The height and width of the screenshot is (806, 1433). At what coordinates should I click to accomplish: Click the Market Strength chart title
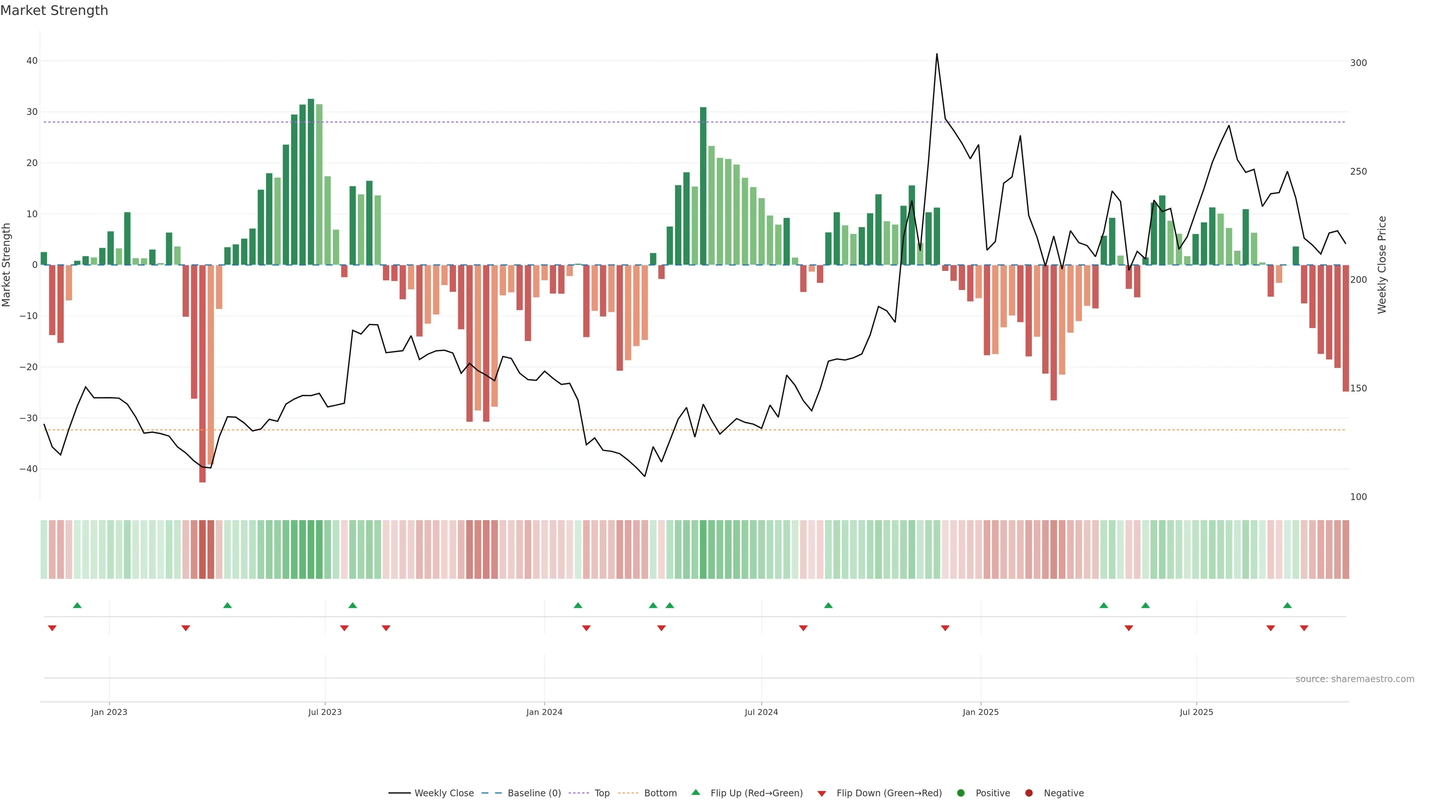(x=54, y=10)
